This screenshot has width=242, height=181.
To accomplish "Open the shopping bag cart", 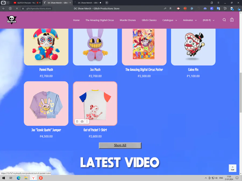I will click(232, 20).
